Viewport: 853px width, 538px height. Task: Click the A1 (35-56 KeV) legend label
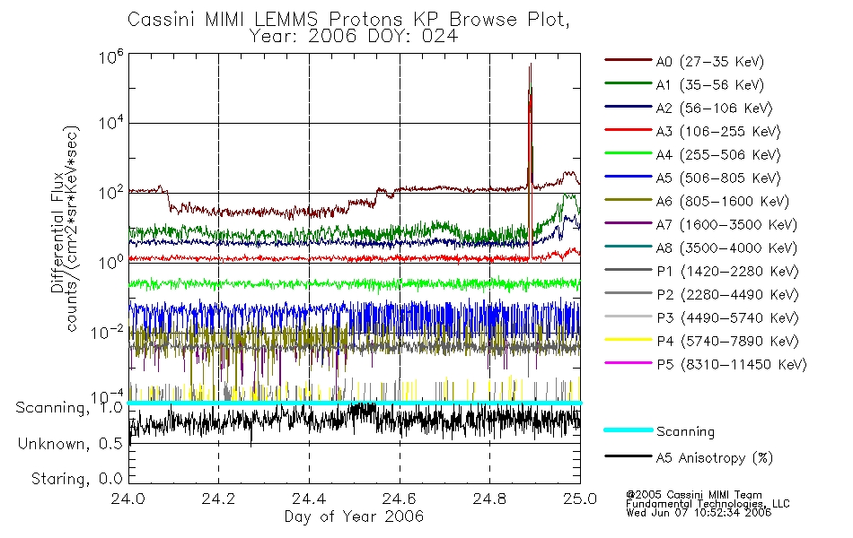[x=709, y=85]
